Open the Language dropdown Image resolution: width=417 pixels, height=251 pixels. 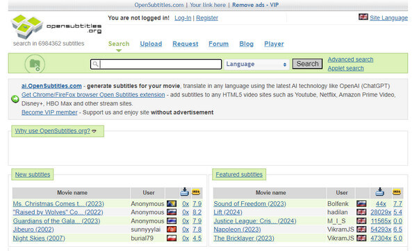(256, 64)
